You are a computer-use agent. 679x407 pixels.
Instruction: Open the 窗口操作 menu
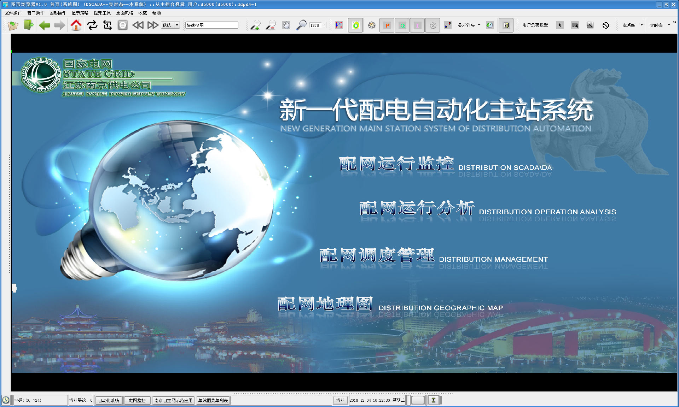pos(35,13)
